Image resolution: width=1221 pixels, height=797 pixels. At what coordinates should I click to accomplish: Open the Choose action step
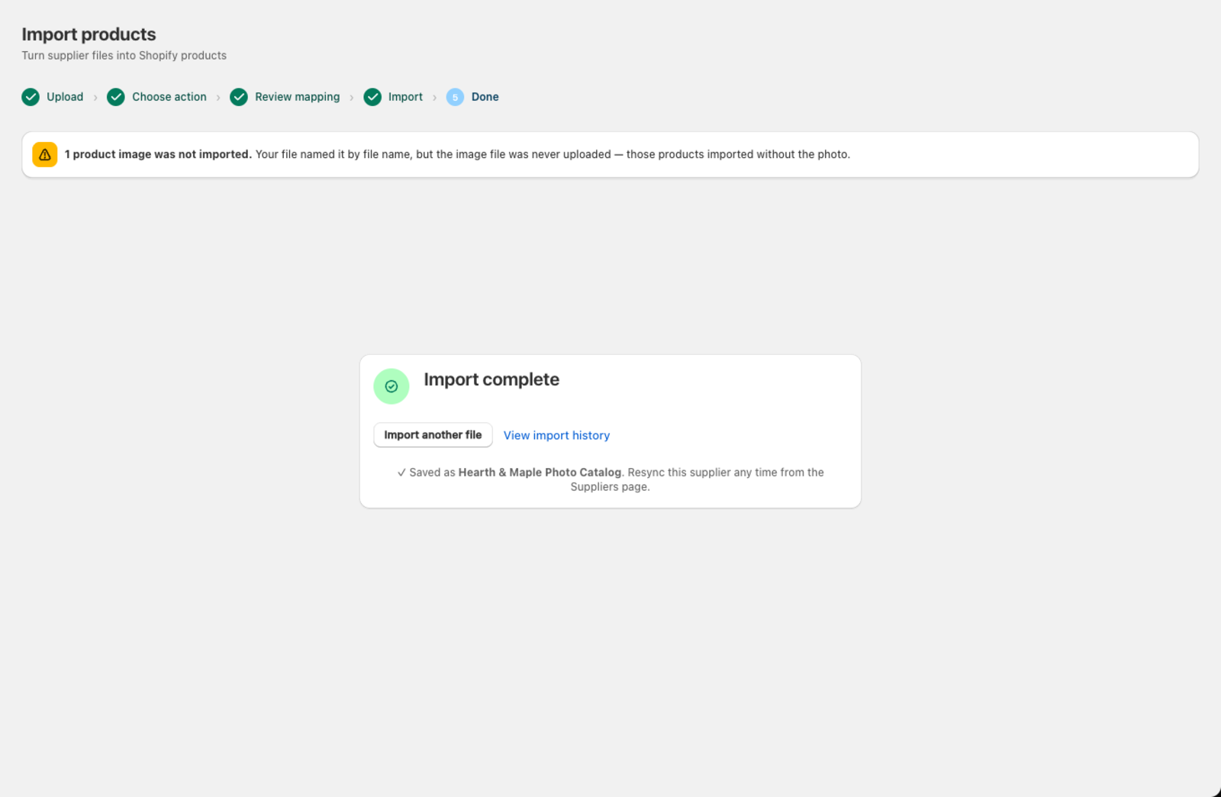169,97
